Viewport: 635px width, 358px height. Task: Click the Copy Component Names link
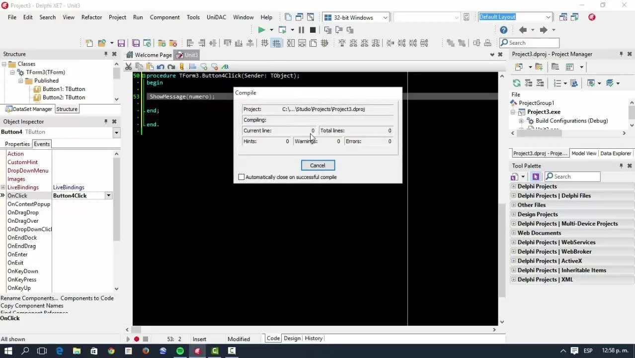pos(32,306)
